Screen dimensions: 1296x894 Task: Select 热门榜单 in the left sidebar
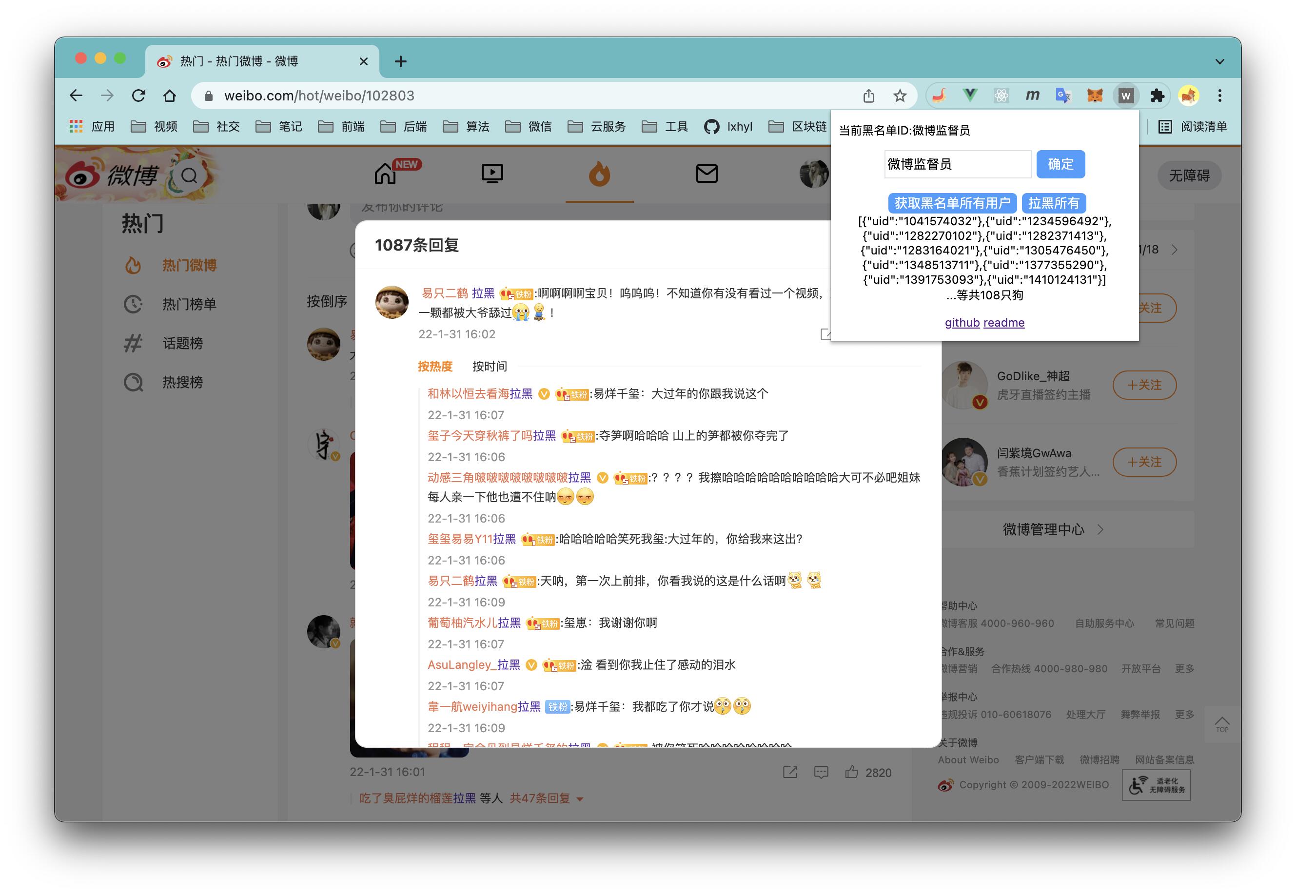tap(189, 304)
